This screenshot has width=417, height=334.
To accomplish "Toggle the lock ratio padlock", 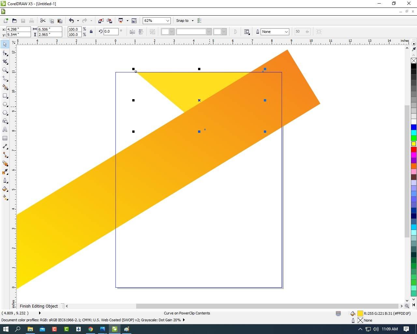I will pos(91,32).
